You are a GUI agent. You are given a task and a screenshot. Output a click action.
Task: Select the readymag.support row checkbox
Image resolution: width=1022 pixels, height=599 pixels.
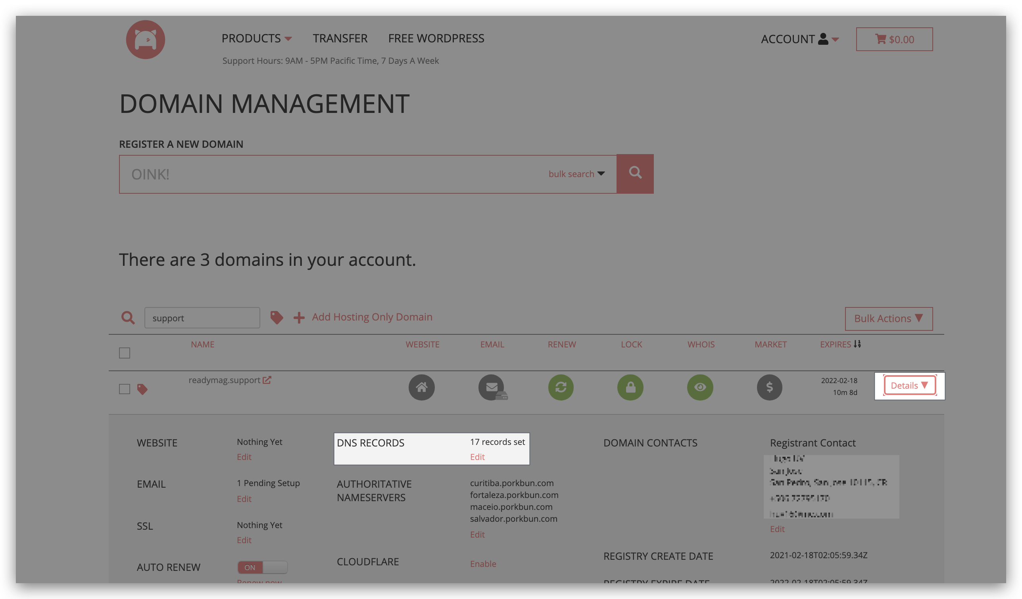tap(125, 388)
